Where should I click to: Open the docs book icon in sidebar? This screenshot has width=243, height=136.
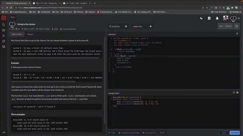pyautogui.click(x=3, y=30)
